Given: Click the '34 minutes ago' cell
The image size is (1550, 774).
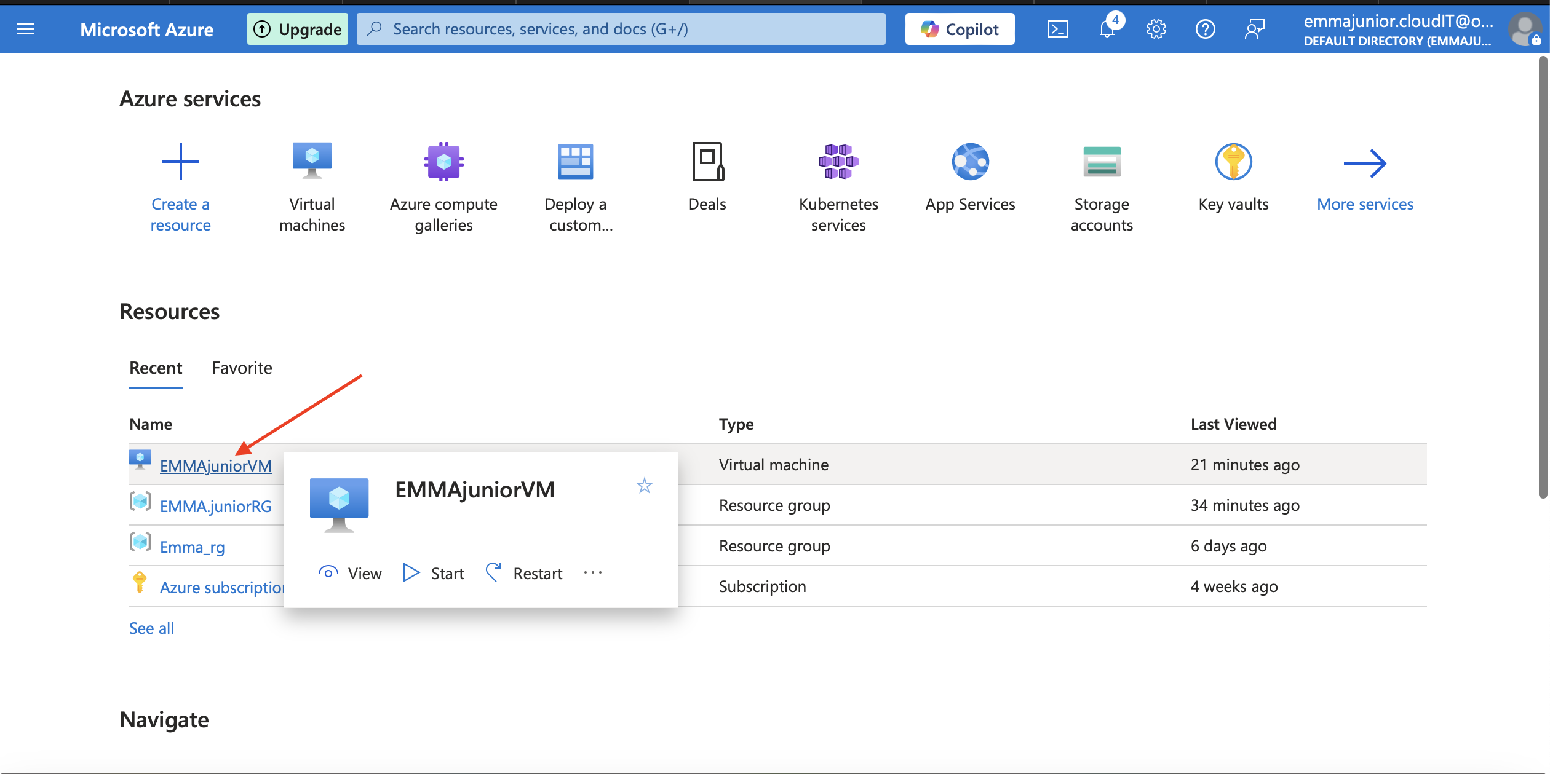Looking at the screenshot, I should pyautogui.click(x=1245, y=505).
